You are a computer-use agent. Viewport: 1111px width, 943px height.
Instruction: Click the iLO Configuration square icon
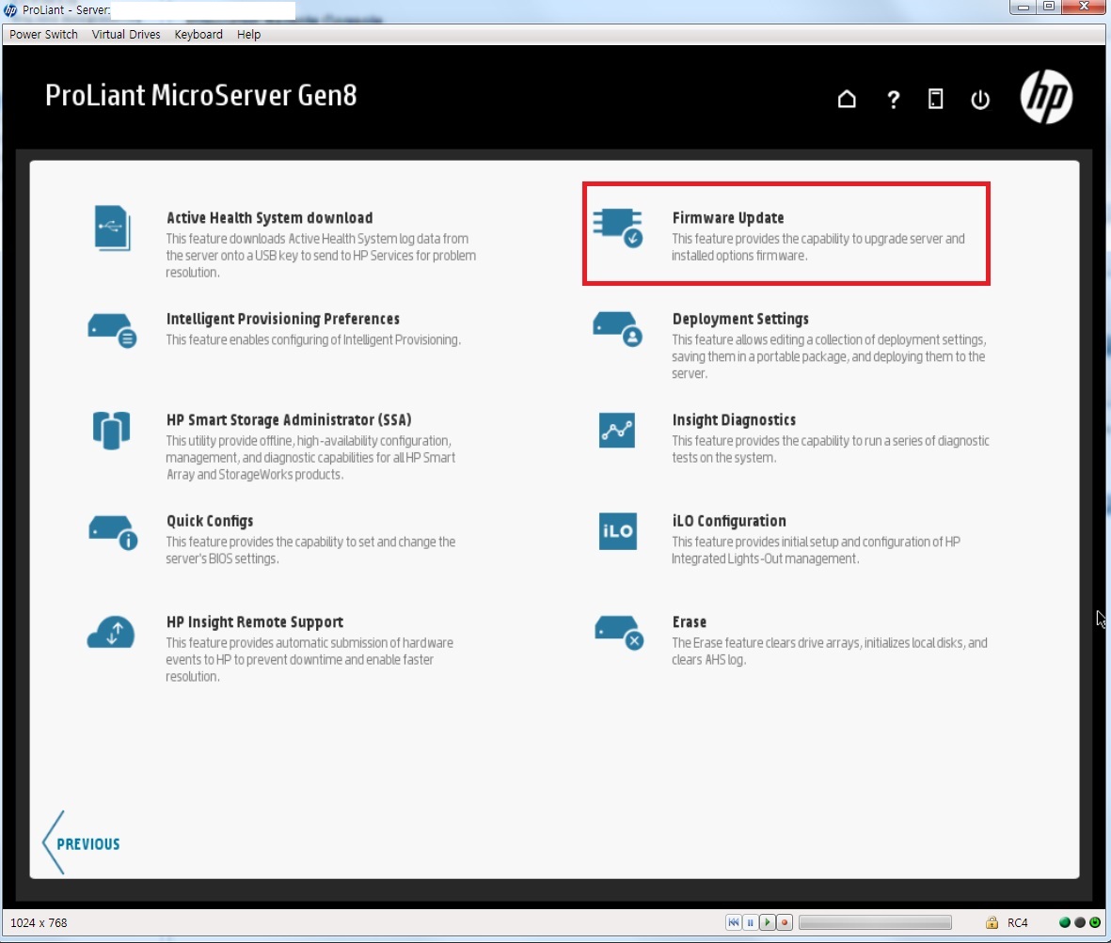[617, 531]
